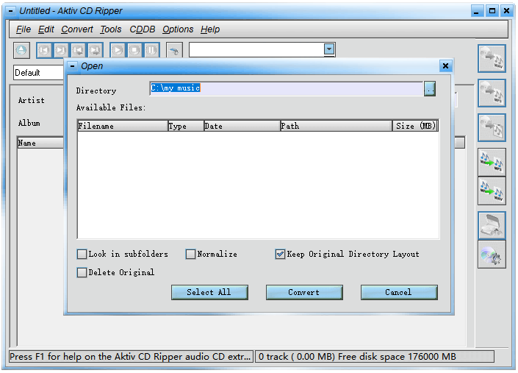The image size is (518, 373).
Task: Click the previous track toolbar icon
Action: (44, 50)
